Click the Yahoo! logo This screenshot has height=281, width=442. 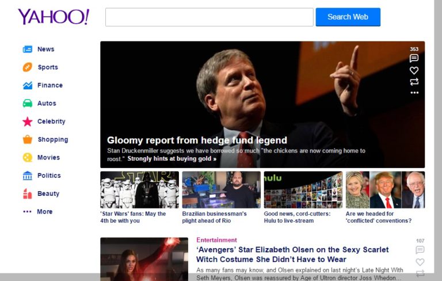(54, 17)
